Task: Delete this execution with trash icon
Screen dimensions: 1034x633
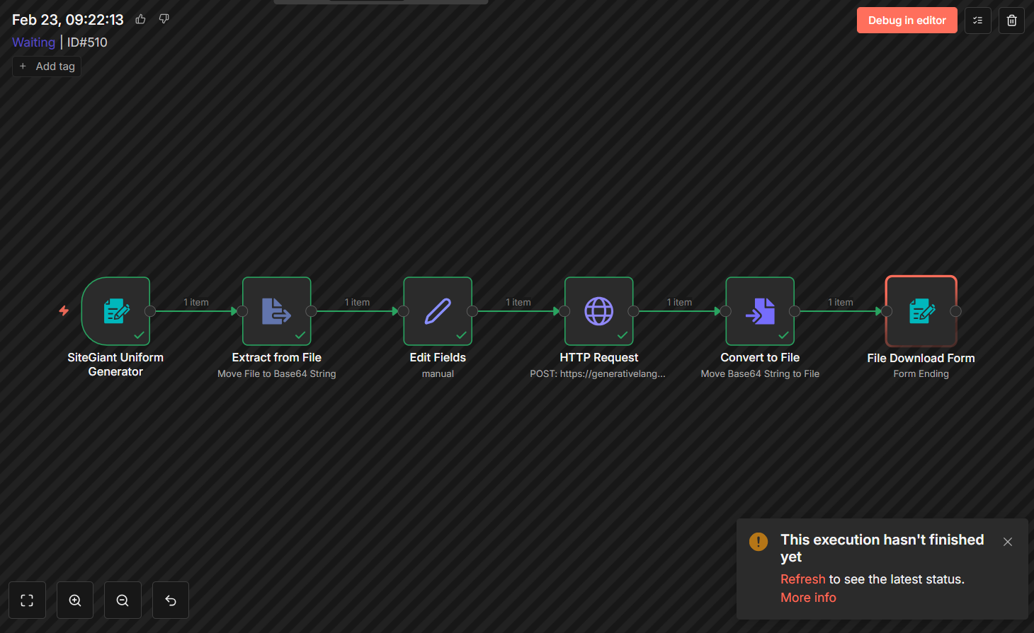Action: click(x=1011, y=21)
